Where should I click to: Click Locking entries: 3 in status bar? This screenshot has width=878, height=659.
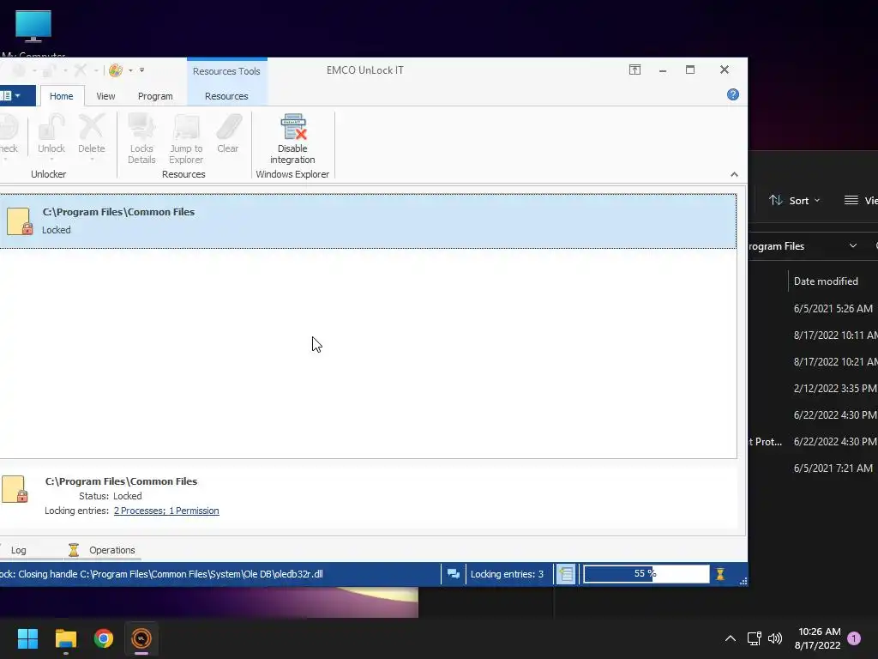(x=507, y=574)
